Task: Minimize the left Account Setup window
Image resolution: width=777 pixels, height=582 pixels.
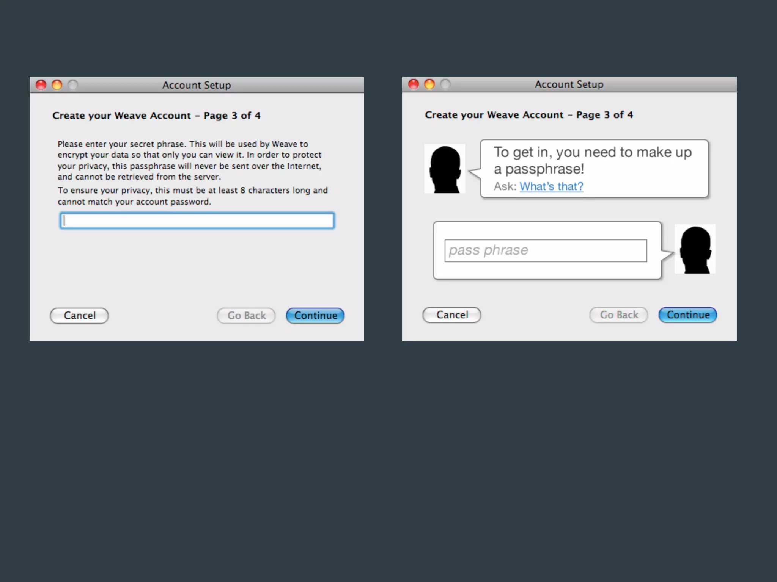Action: coord(57,85)
